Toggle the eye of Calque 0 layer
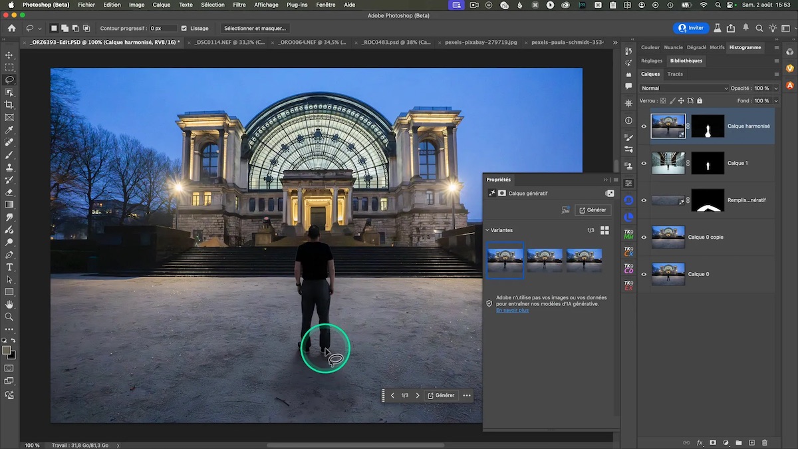Image resolution: width=798 pixels, height=449 pixels. click(x=644, y=274)
